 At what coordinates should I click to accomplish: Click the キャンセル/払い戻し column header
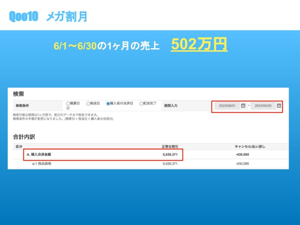coord(250,146)
